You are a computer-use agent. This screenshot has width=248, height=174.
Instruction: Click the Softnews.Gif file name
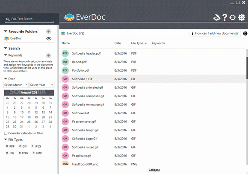[x=80, y=113]
